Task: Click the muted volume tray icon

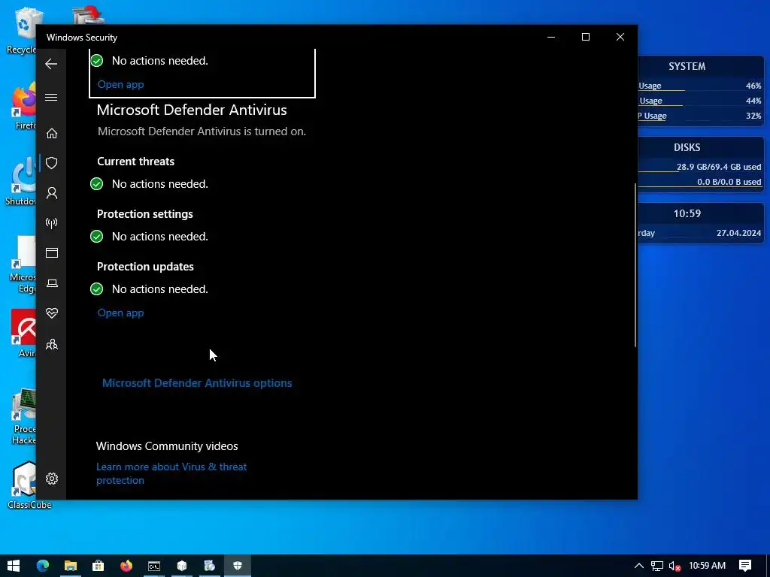Action: [675, 566]
